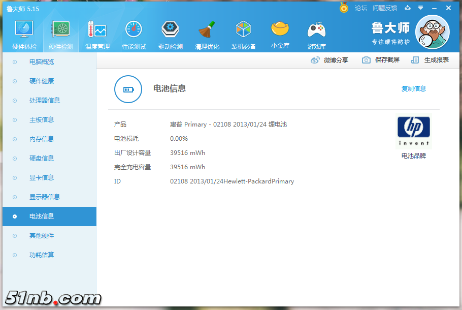
Task: Open the 论坛 forum link
Action: [360, 8]
